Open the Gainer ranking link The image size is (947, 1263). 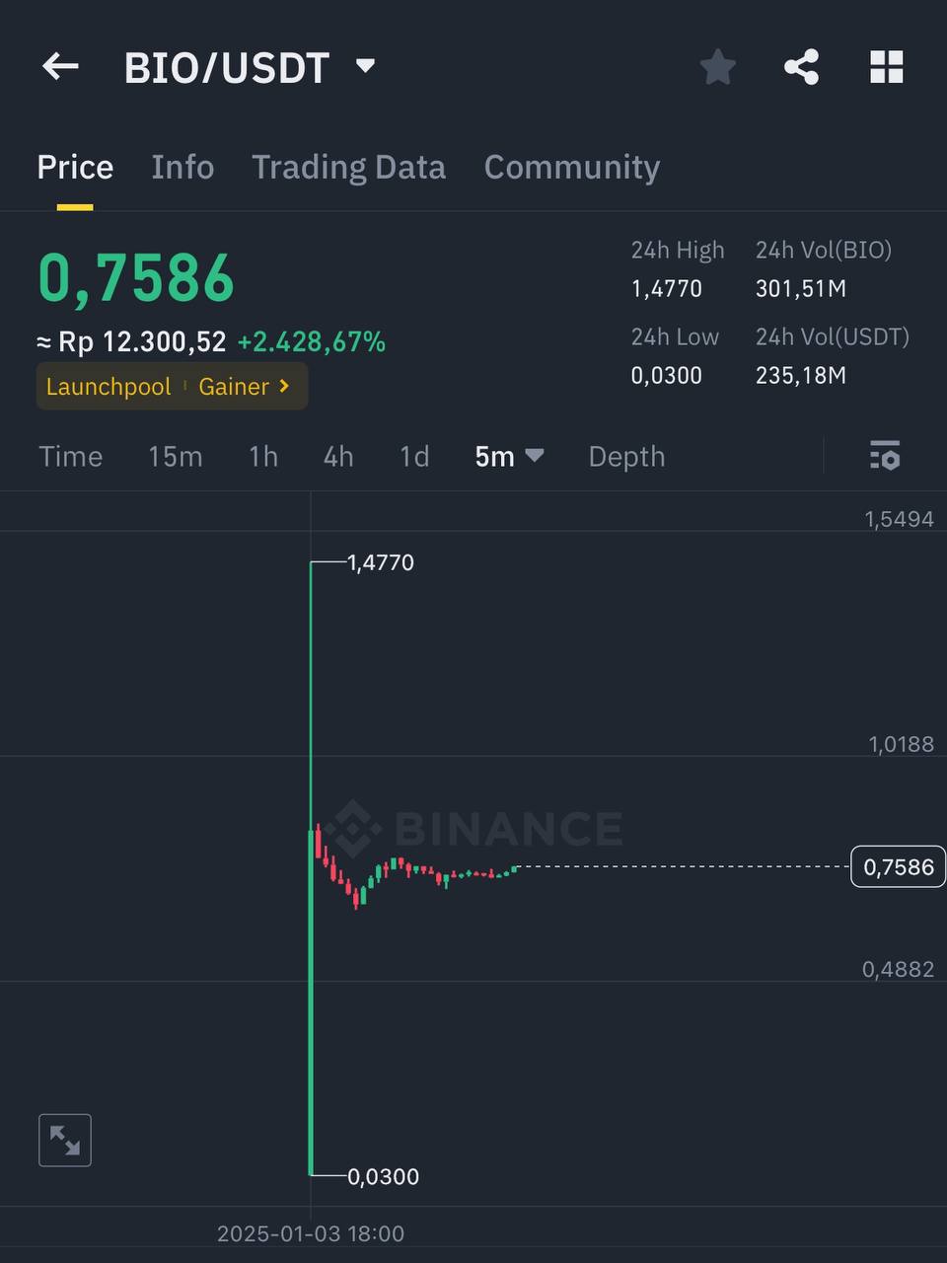pyautogui.click(x=244, y=386)
